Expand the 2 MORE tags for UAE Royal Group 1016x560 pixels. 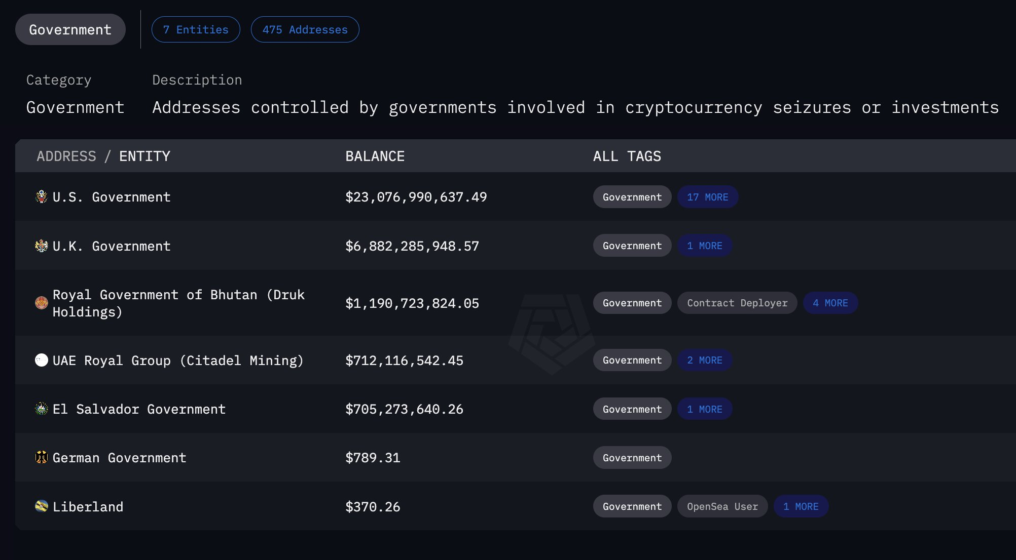pos(704,360)
